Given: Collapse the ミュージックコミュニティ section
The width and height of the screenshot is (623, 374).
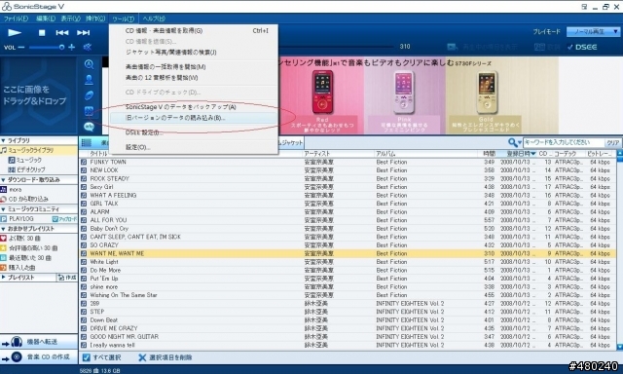Looking at the screenshot, I should pos(3,209).
